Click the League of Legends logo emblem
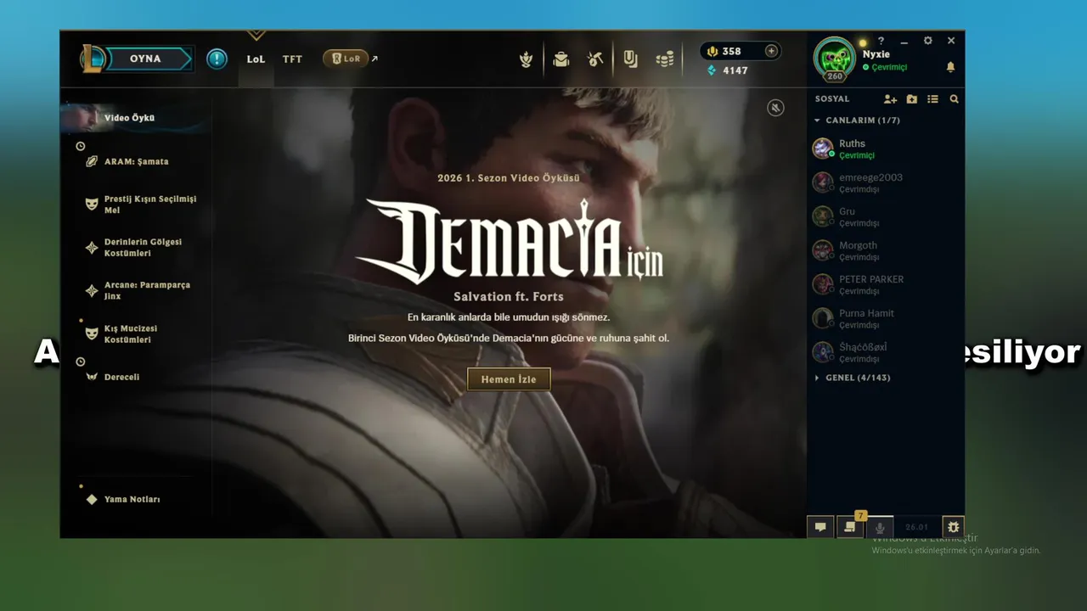 (x=93, y=59)
